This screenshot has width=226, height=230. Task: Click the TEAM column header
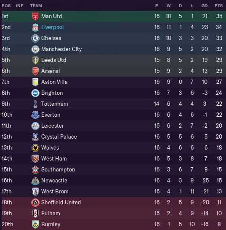[x=36, y=6]
